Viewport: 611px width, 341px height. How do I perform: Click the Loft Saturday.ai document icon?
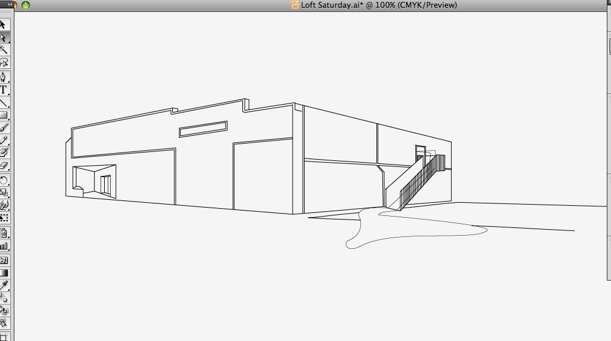pos(294,5)
